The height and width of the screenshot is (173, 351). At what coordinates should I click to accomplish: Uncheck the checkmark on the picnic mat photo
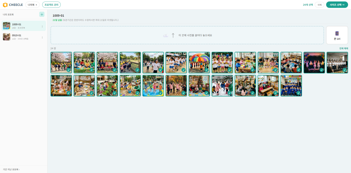point(92,70)
